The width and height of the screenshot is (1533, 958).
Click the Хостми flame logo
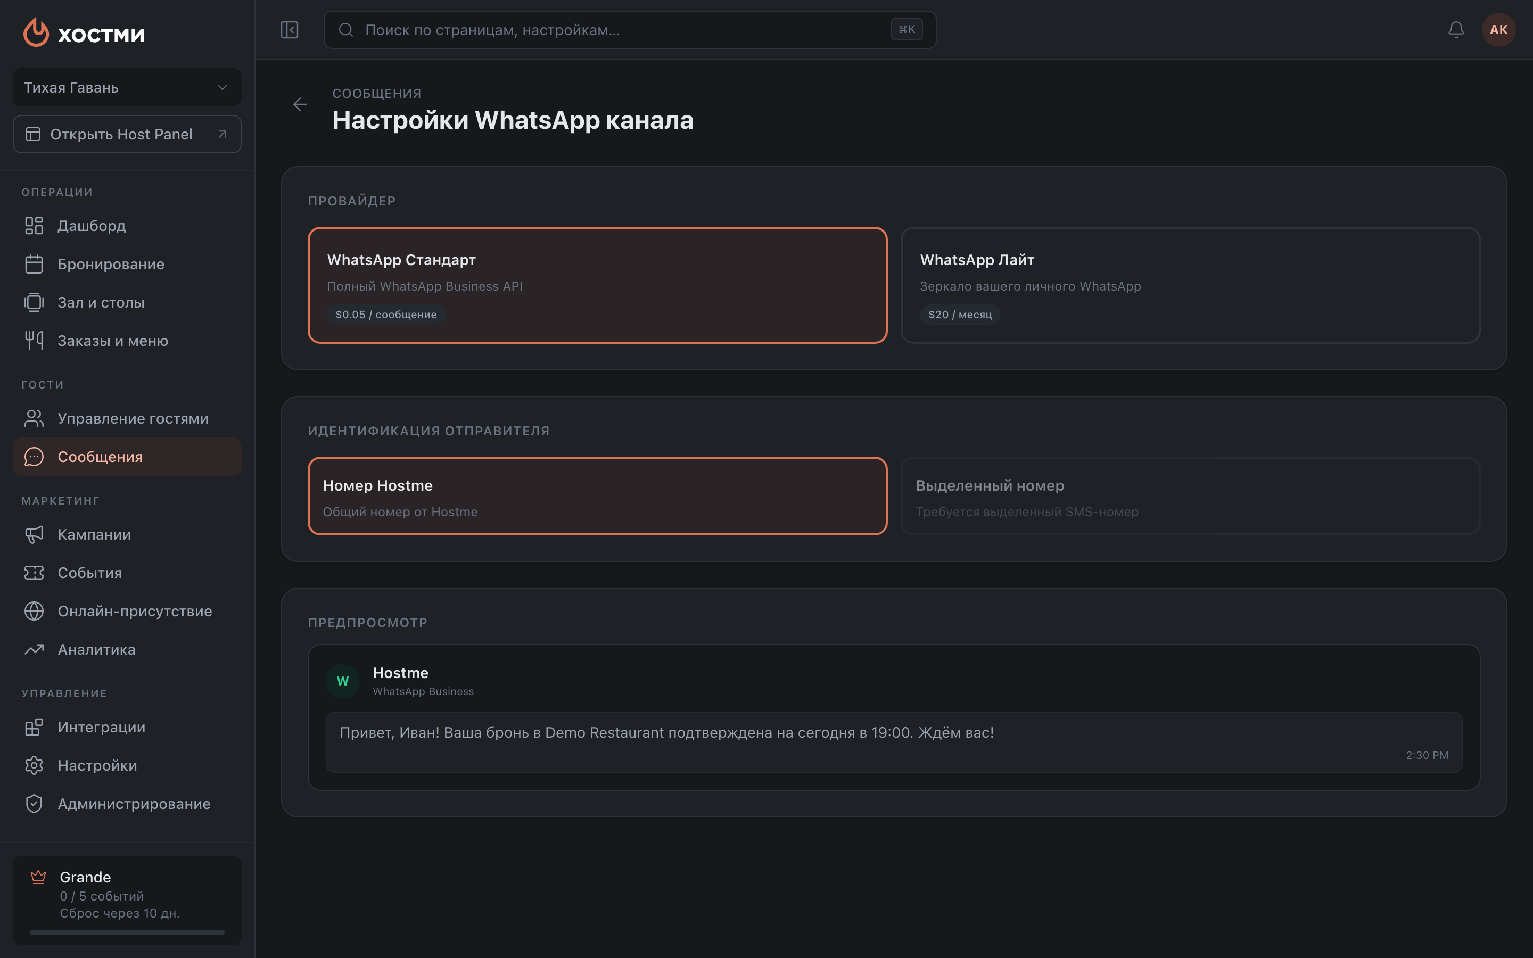36,32
